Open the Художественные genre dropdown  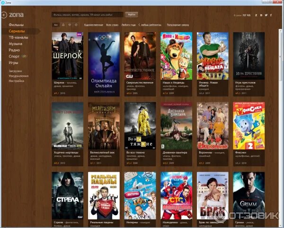pyautogui.click(x=93, y=25)
